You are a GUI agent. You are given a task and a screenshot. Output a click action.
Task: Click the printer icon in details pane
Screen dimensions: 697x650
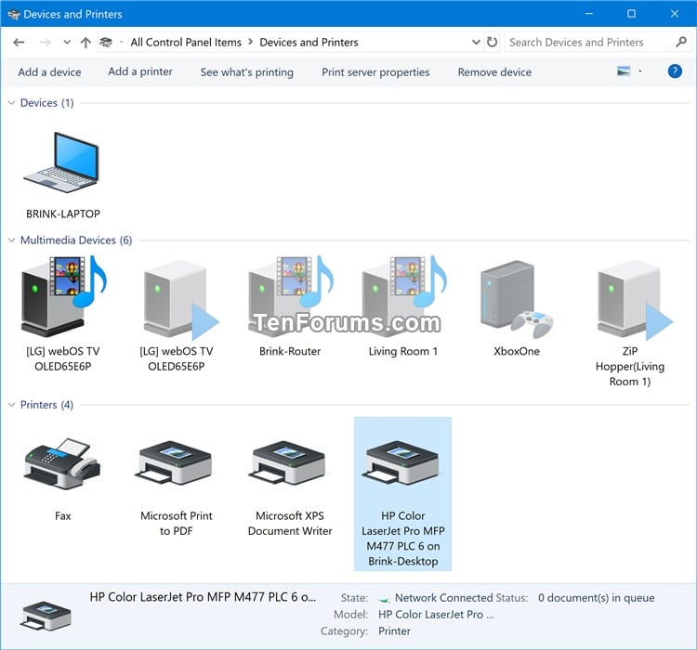(46, 616)
